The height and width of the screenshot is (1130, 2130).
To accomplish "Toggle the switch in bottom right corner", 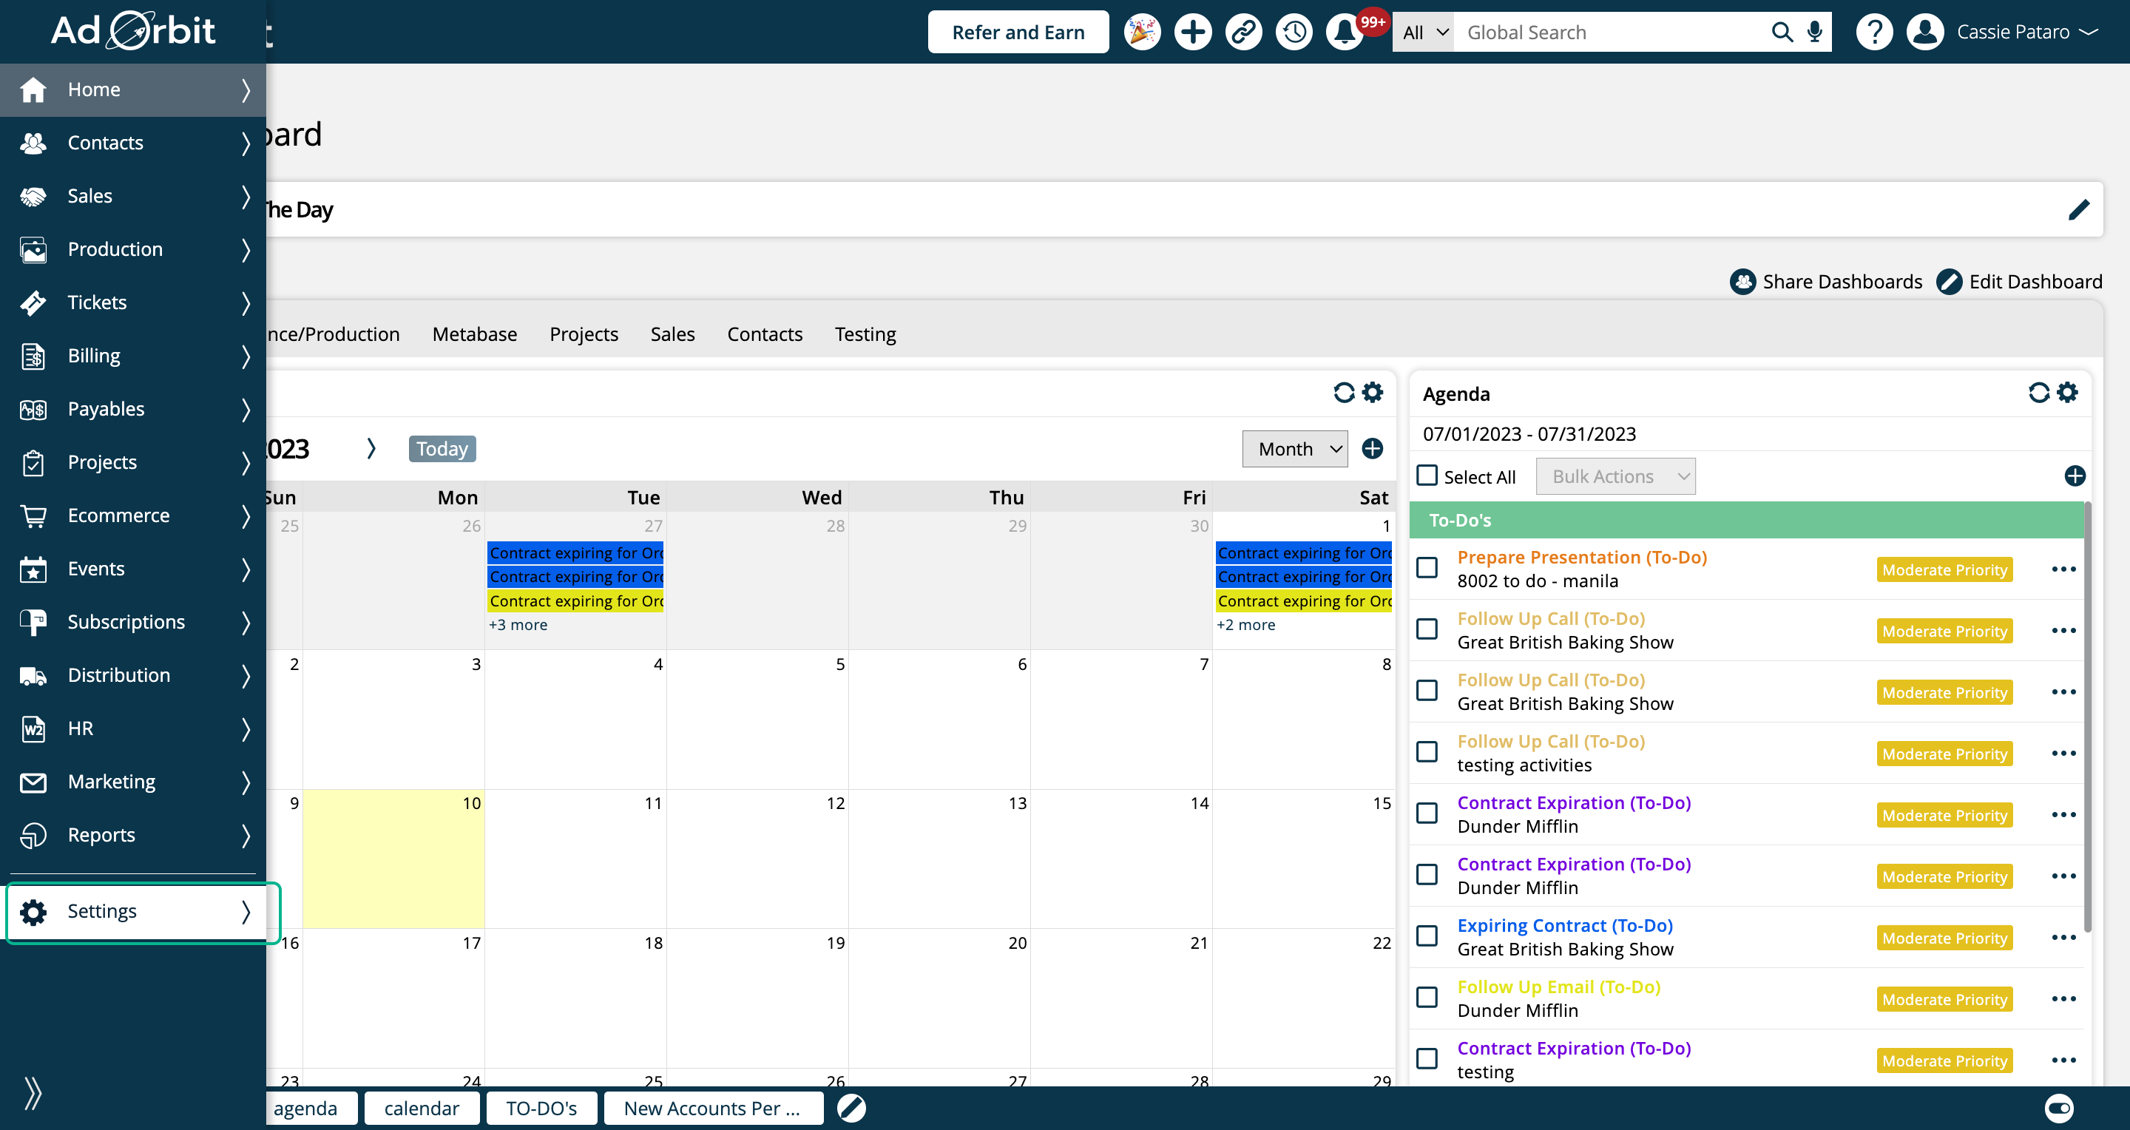I will click(x=2058, y=1108).
